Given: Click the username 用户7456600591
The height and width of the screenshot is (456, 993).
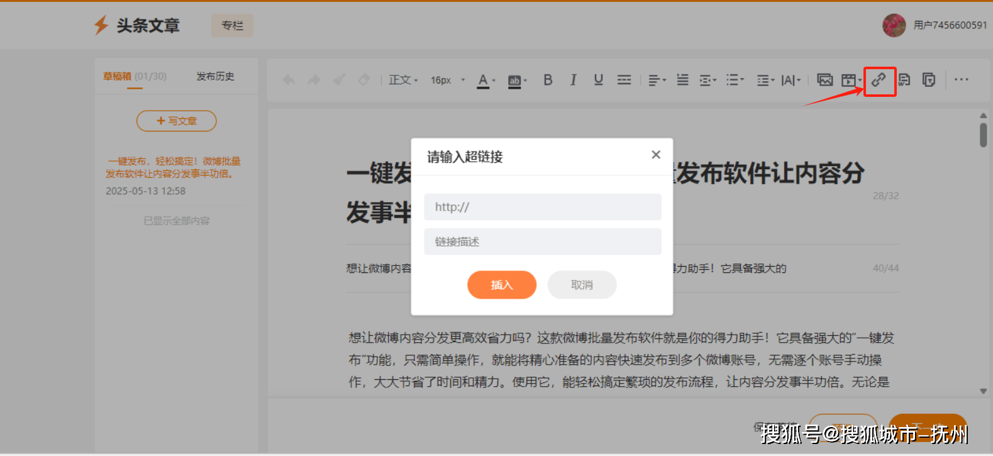Looking at the screenshot, I should (950, 25).
